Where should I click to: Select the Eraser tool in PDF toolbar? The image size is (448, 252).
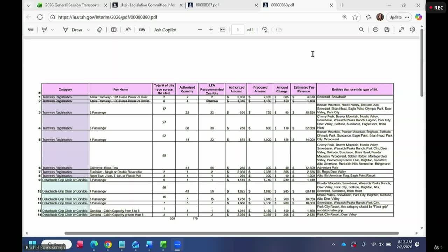coord(99,30)
